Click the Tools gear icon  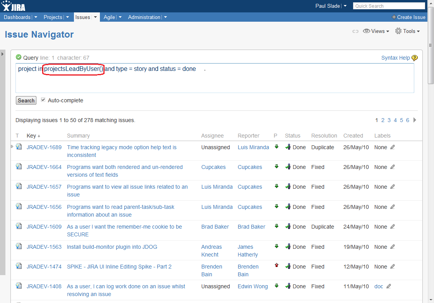(x=398, y=31)
